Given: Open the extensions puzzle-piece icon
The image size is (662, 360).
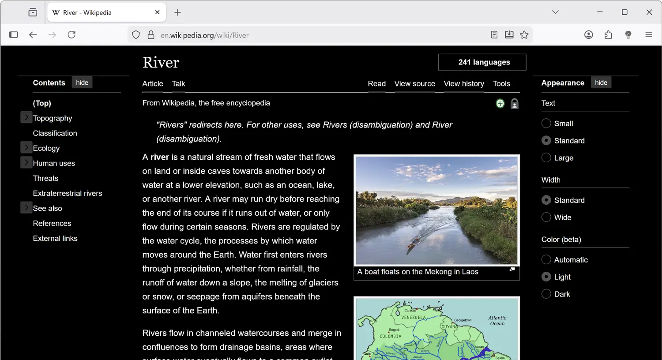Looking at the screenshot, I should point(608,34).
